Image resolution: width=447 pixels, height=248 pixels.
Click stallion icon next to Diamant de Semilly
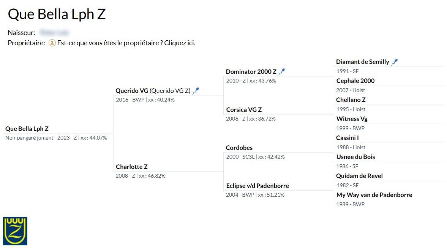click(395, 62)
